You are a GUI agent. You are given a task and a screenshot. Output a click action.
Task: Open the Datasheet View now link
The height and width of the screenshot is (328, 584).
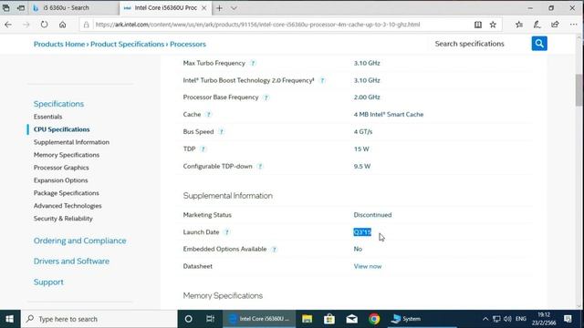(367, 266)
